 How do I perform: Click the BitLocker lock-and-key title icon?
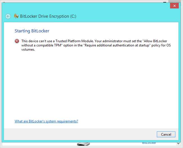[16, 16]
